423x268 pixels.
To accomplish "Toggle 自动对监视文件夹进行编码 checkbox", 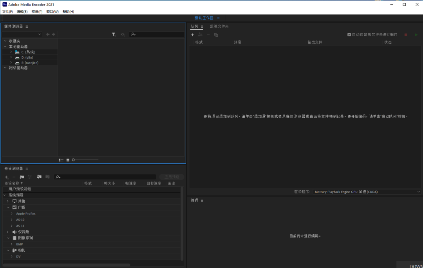I will point(349,35).
